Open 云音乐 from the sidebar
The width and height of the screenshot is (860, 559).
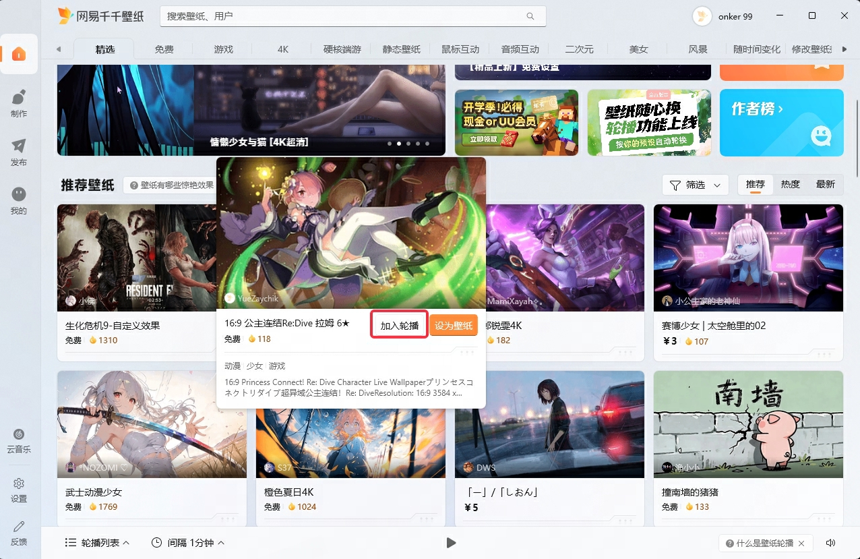point(19,441)
